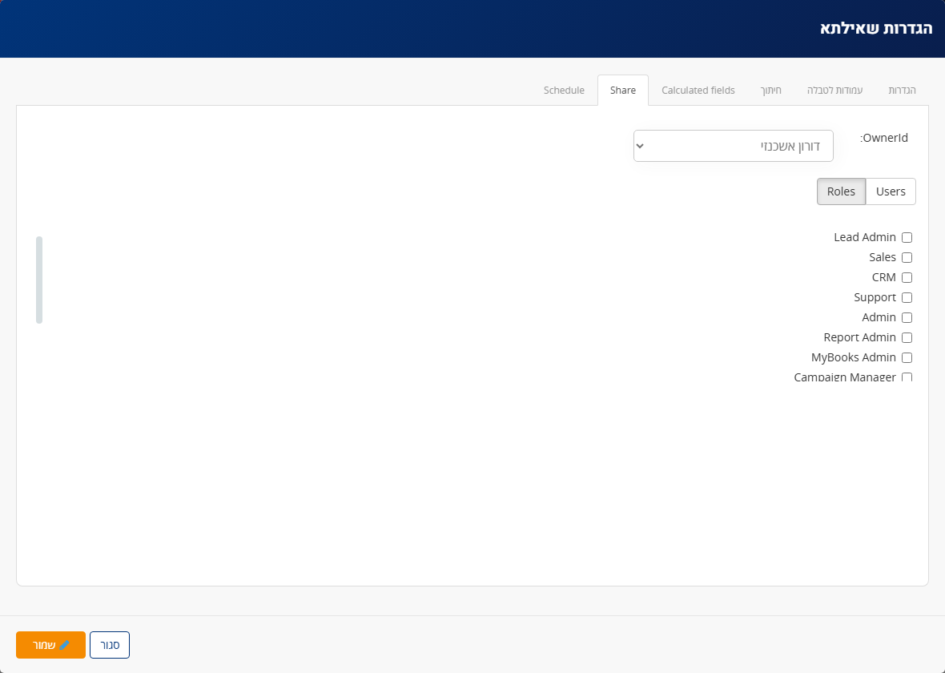The height and width of the screenshot is (673, 945).
Task: Click the roles list scrollbar thumb
Action: pos(39,280)
